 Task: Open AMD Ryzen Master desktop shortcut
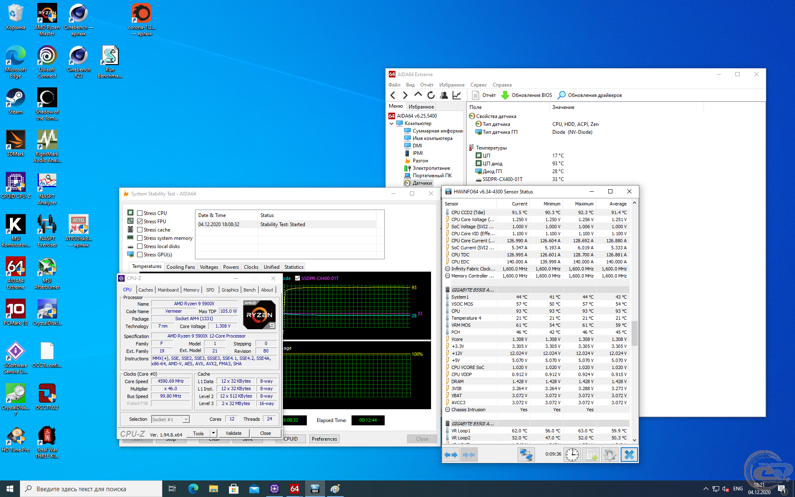47,19
